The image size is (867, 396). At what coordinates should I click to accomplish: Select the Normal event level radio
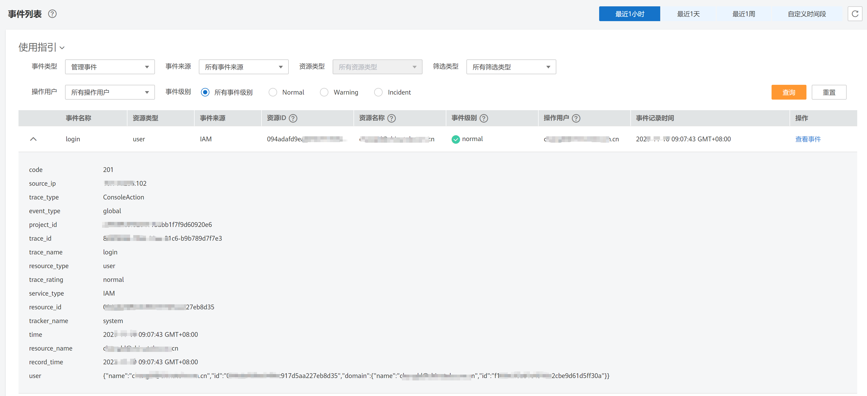click(x=273, y=92)
